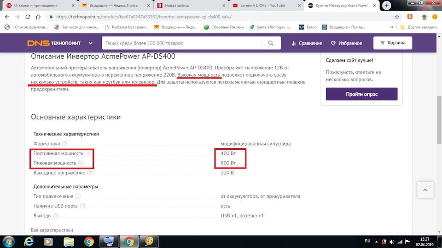
Task: Open the Список форумов bookmark
Action: click(27, 27)
